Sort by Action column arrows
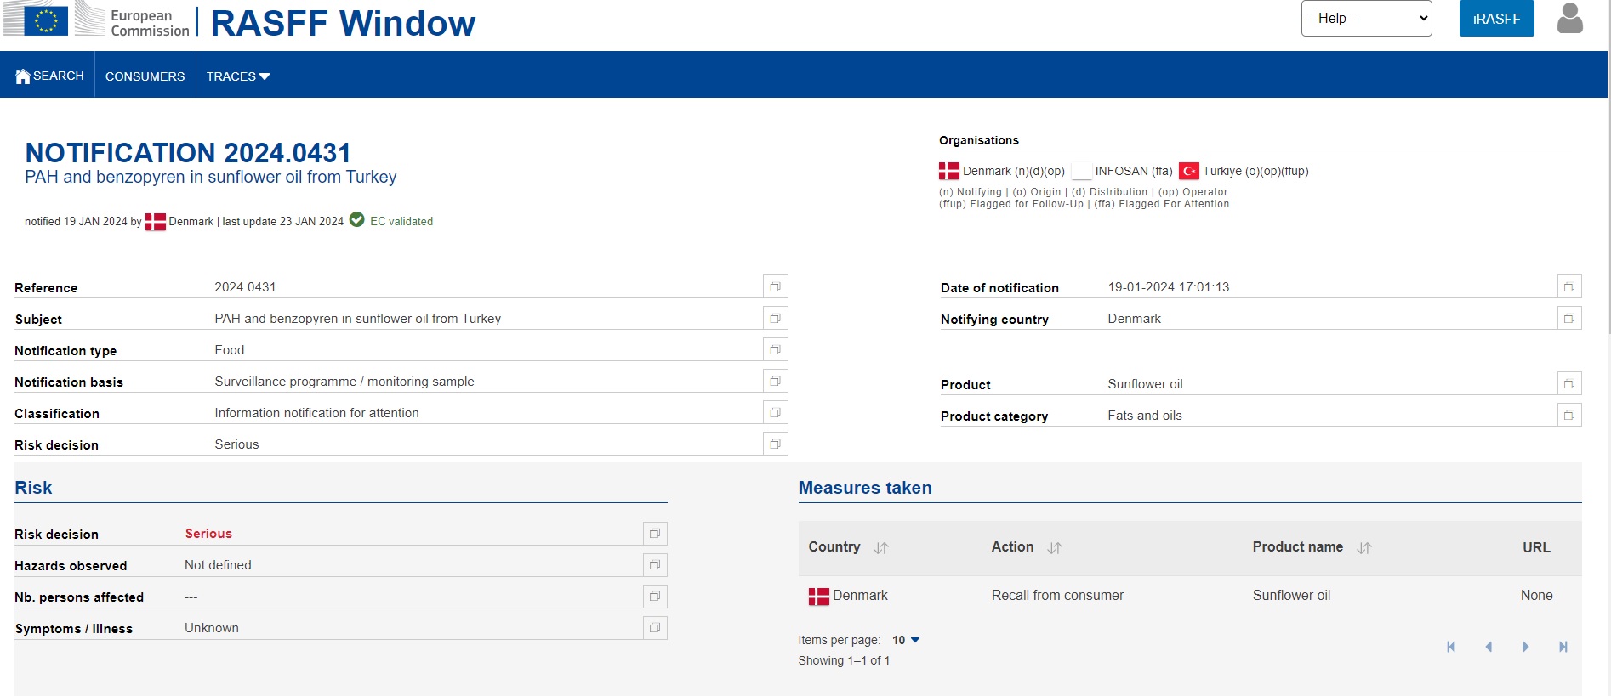This screenshot has height=696, width=1611. point(1055,548)
